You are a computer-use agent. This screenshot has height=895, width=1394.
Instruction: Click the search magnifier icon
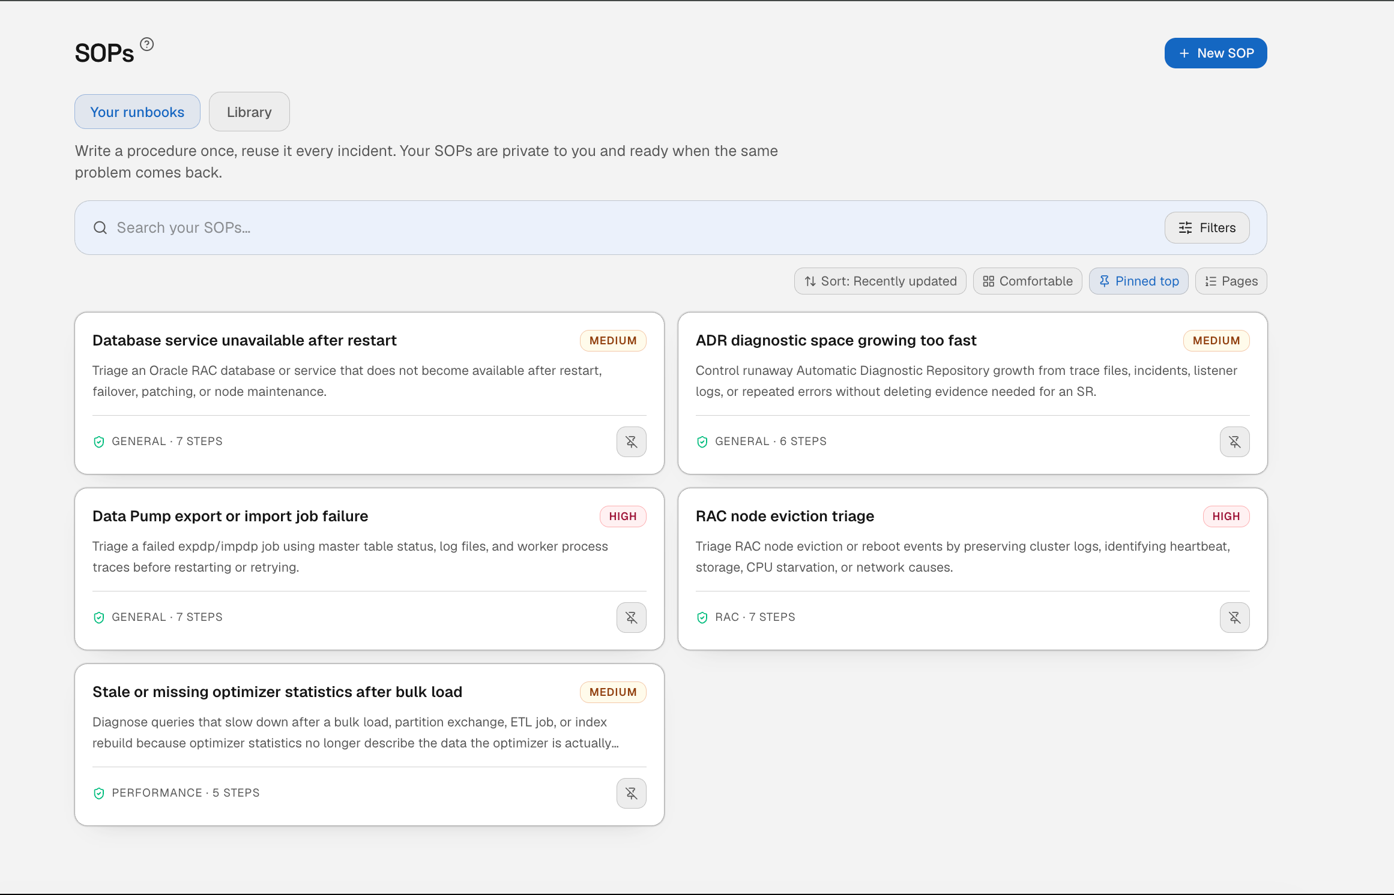(x=100, y=228)
